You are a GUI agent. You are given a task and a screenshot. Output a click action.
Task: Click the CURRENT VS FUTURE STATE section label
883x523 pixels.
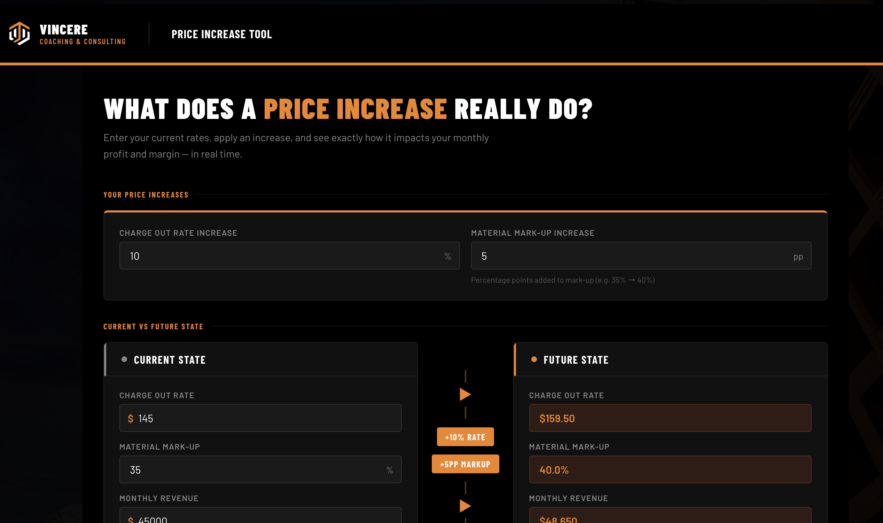click(153, 327)
